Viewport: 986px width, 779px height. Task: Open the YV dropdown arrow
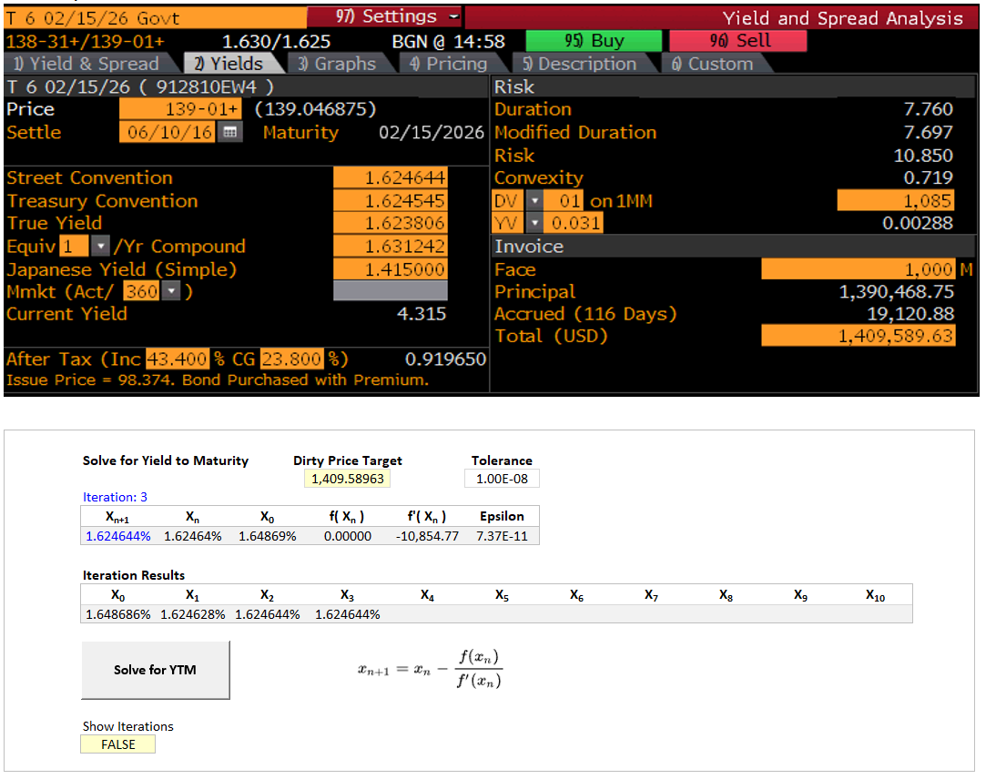534,223
